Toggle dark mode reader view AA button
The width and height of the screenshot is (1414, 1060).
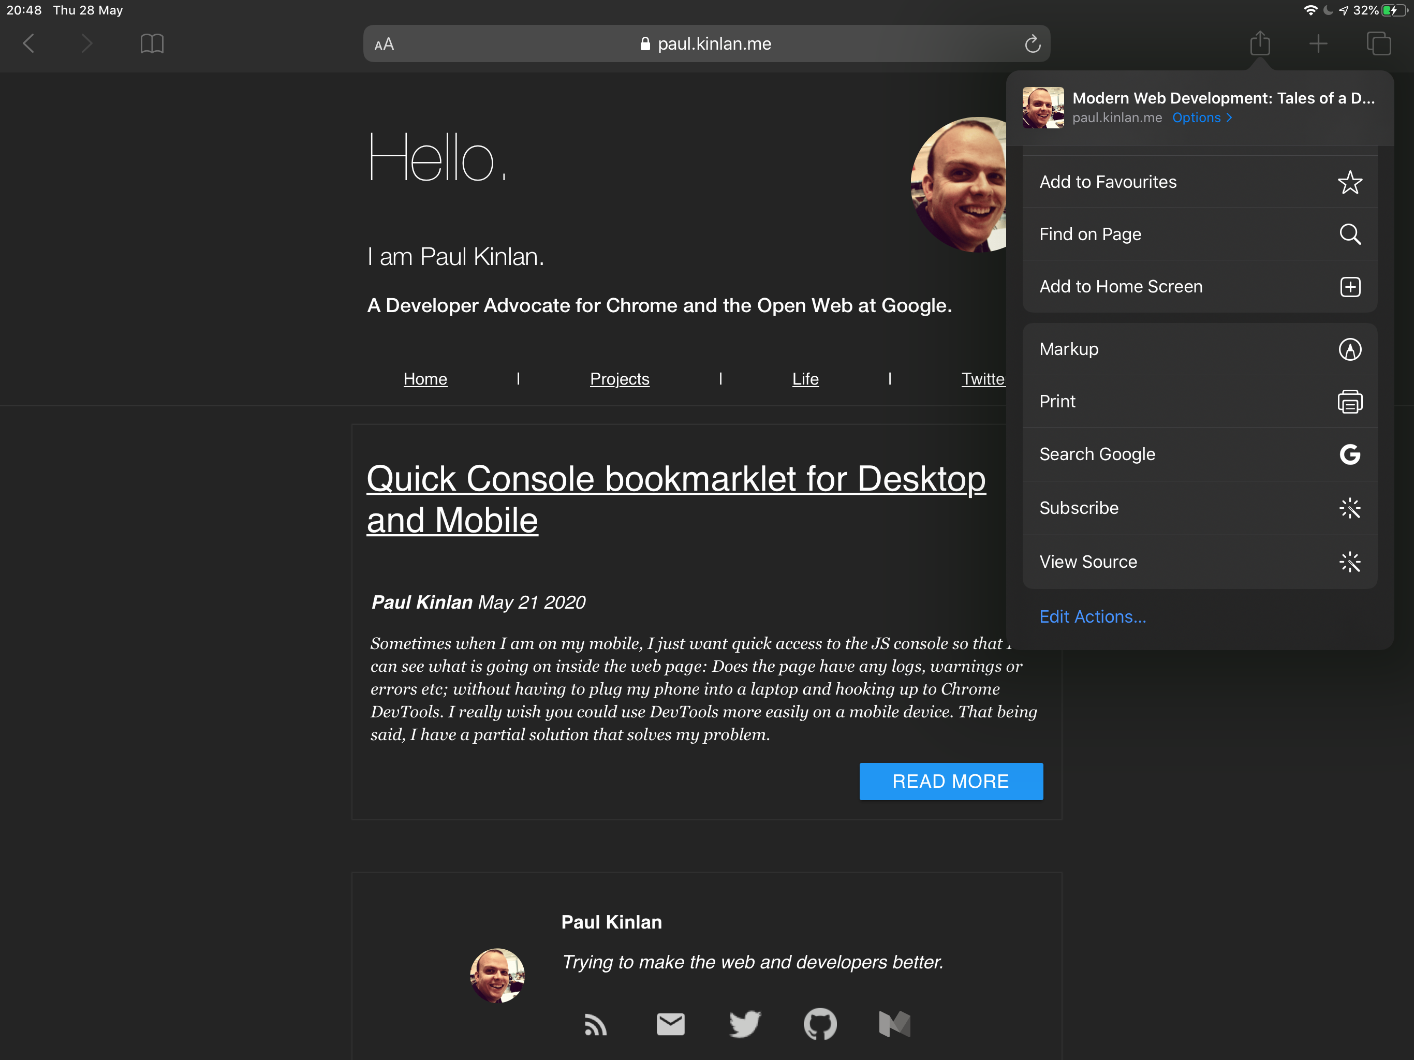pos(385,43)
